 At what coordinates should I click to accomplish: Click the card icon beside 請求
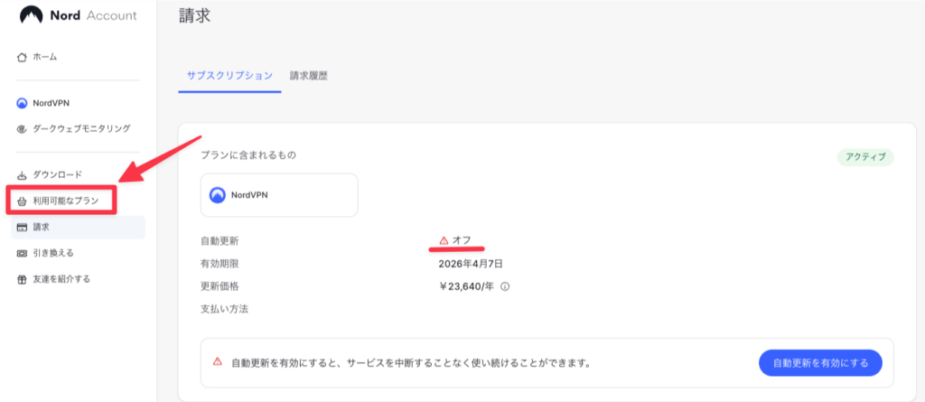pyautogui.click(x=22, y=228)
